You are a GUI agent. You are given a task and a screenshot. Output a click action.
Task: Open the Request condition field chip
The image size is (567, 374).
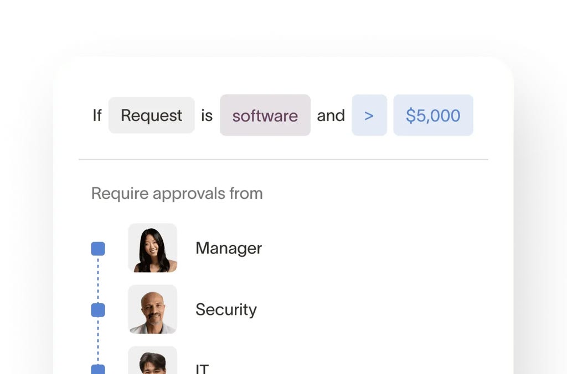(151, 115)
